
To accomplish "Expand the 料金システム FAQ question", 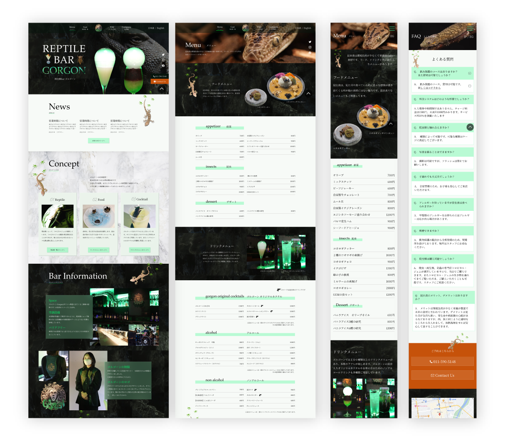I will coord(441,99).
